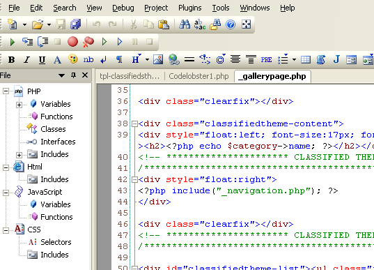
Task: Close the File panel
Action: pos(85,75)
